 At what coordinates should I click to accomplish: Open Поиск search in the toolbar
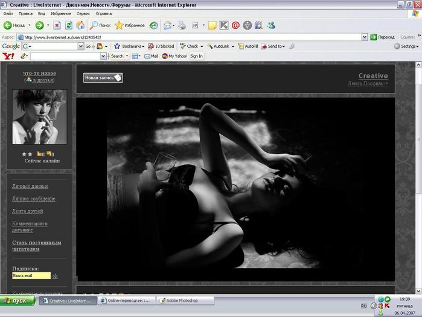click(100, 25)
